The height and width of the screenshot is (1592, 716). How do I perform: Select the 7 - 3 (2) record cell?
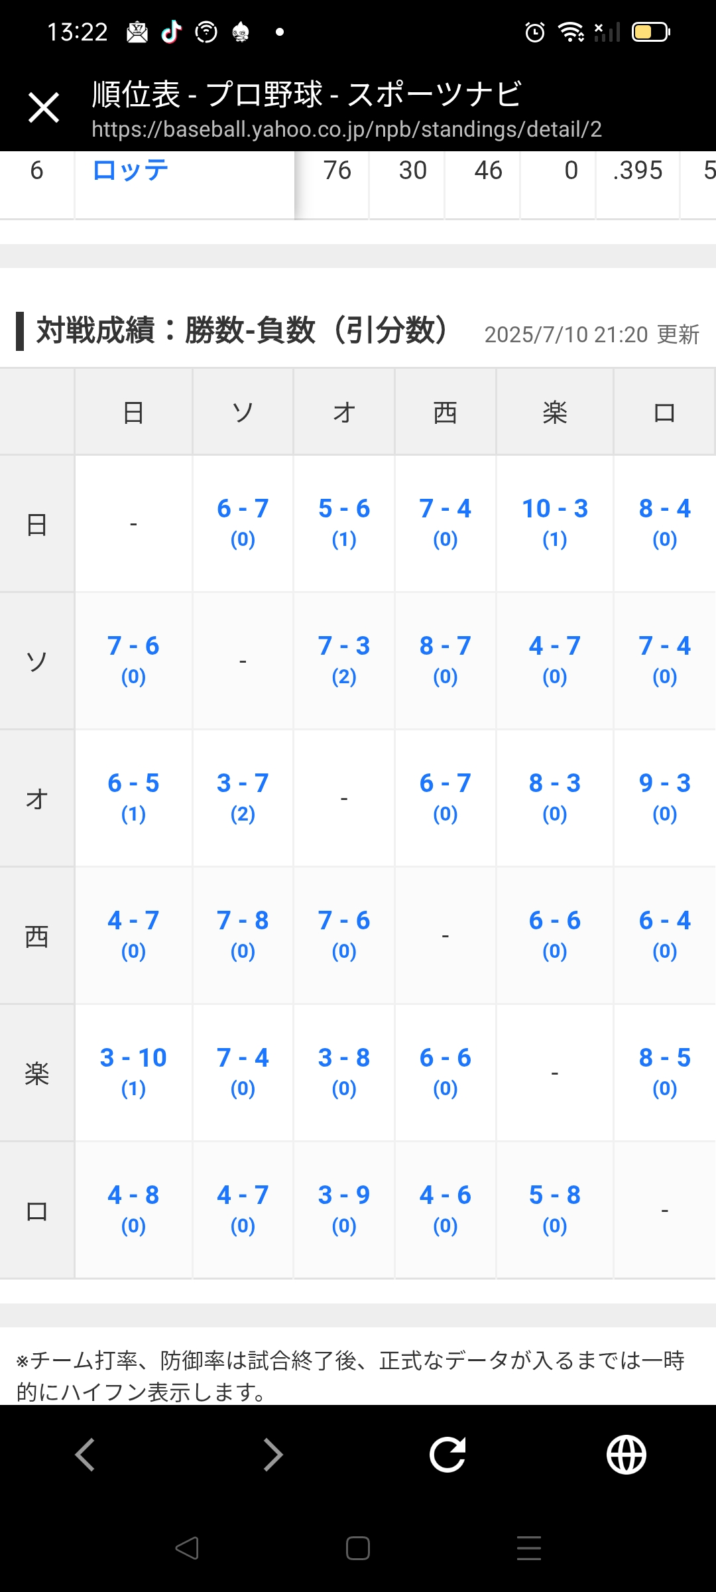(344, 660)
